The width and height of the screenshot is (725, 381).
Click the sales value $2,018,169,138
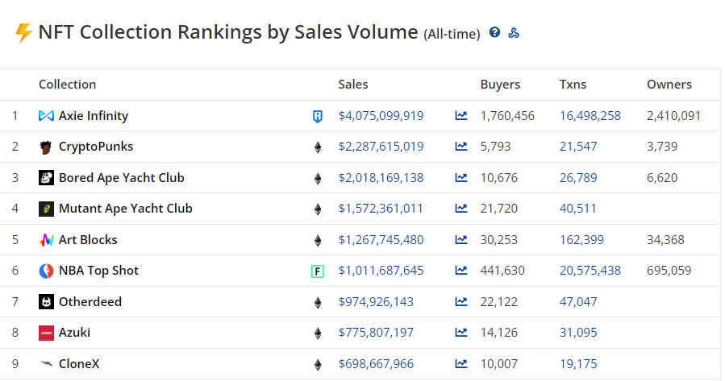point(381,177)
